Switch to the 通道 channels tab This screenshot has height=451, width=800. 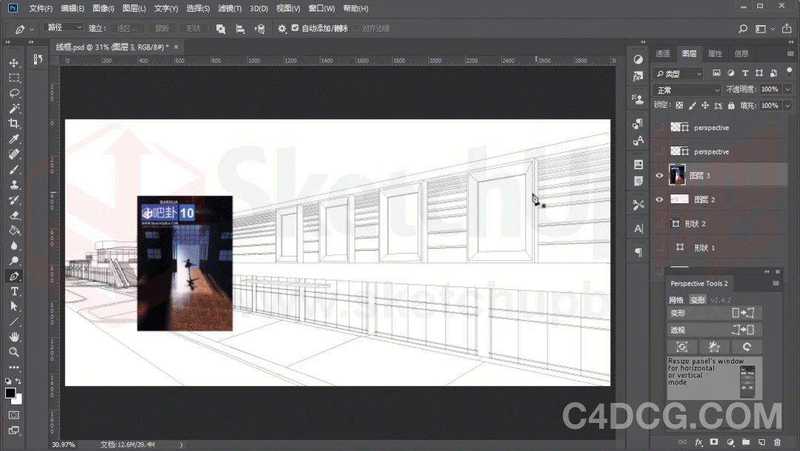click(661, 53)
